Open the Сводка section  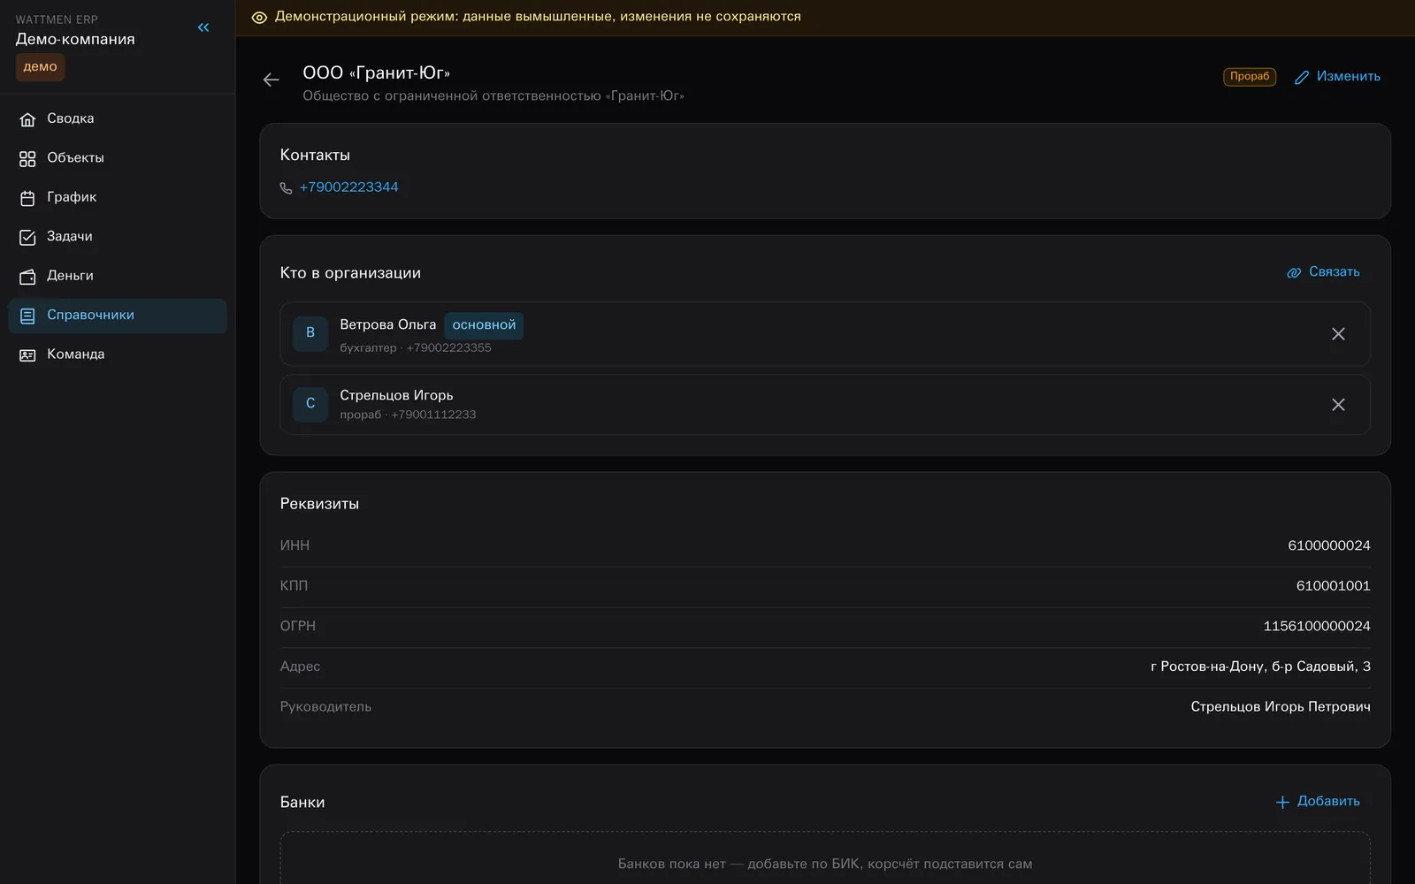118,118
